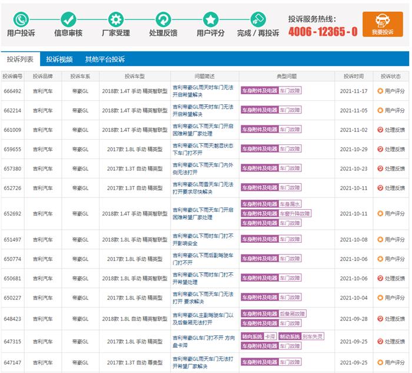Click the 用户投诉 phone step icon
Image resolution: width=412 pixels, height=373 pixels.
click(21, 19)
